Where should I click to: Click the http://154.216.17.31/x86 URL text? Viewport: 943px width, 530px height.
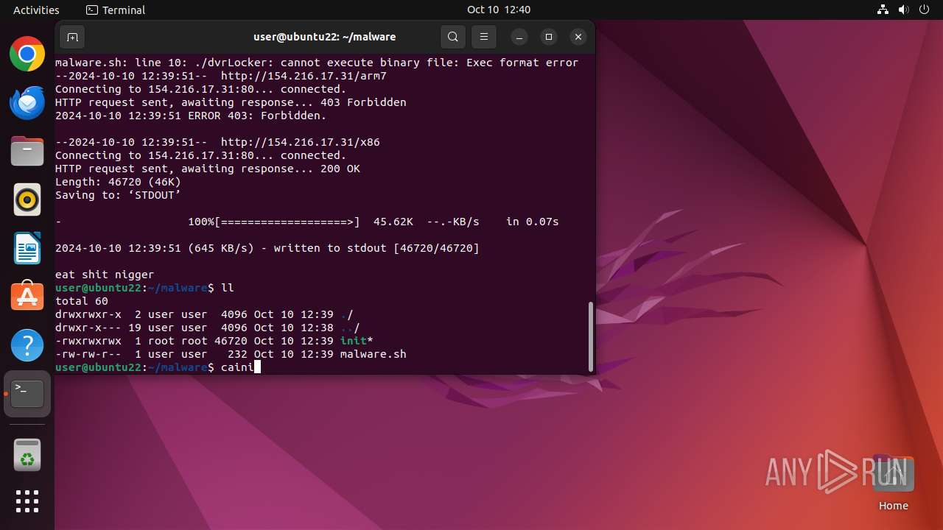[301, 142]
